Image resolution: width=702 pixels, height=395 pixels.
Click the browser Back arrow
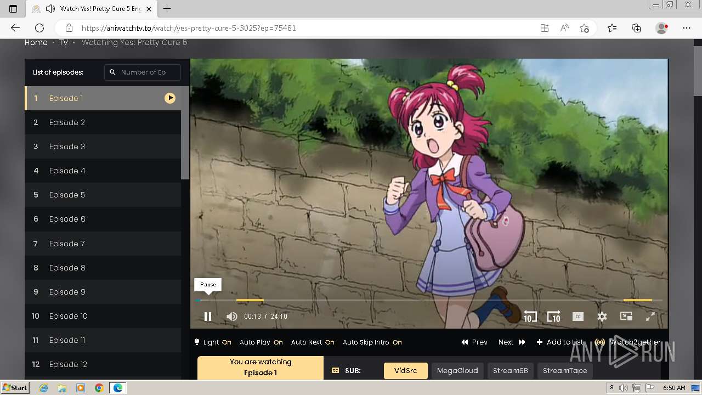coord(15,28)
